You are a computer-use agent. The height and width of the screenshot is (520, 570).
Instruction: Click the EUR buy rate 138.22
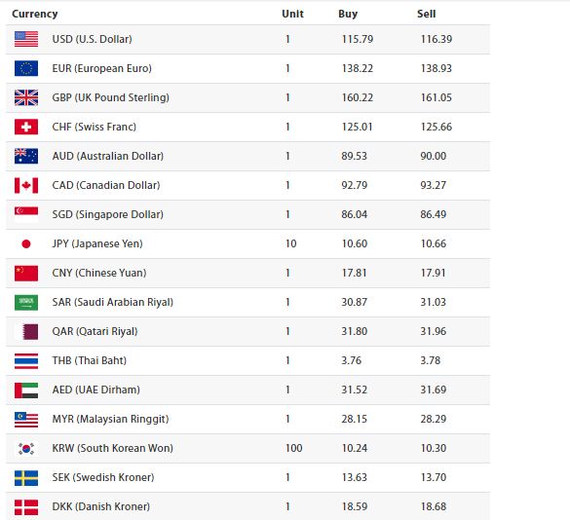pos(358,68)
